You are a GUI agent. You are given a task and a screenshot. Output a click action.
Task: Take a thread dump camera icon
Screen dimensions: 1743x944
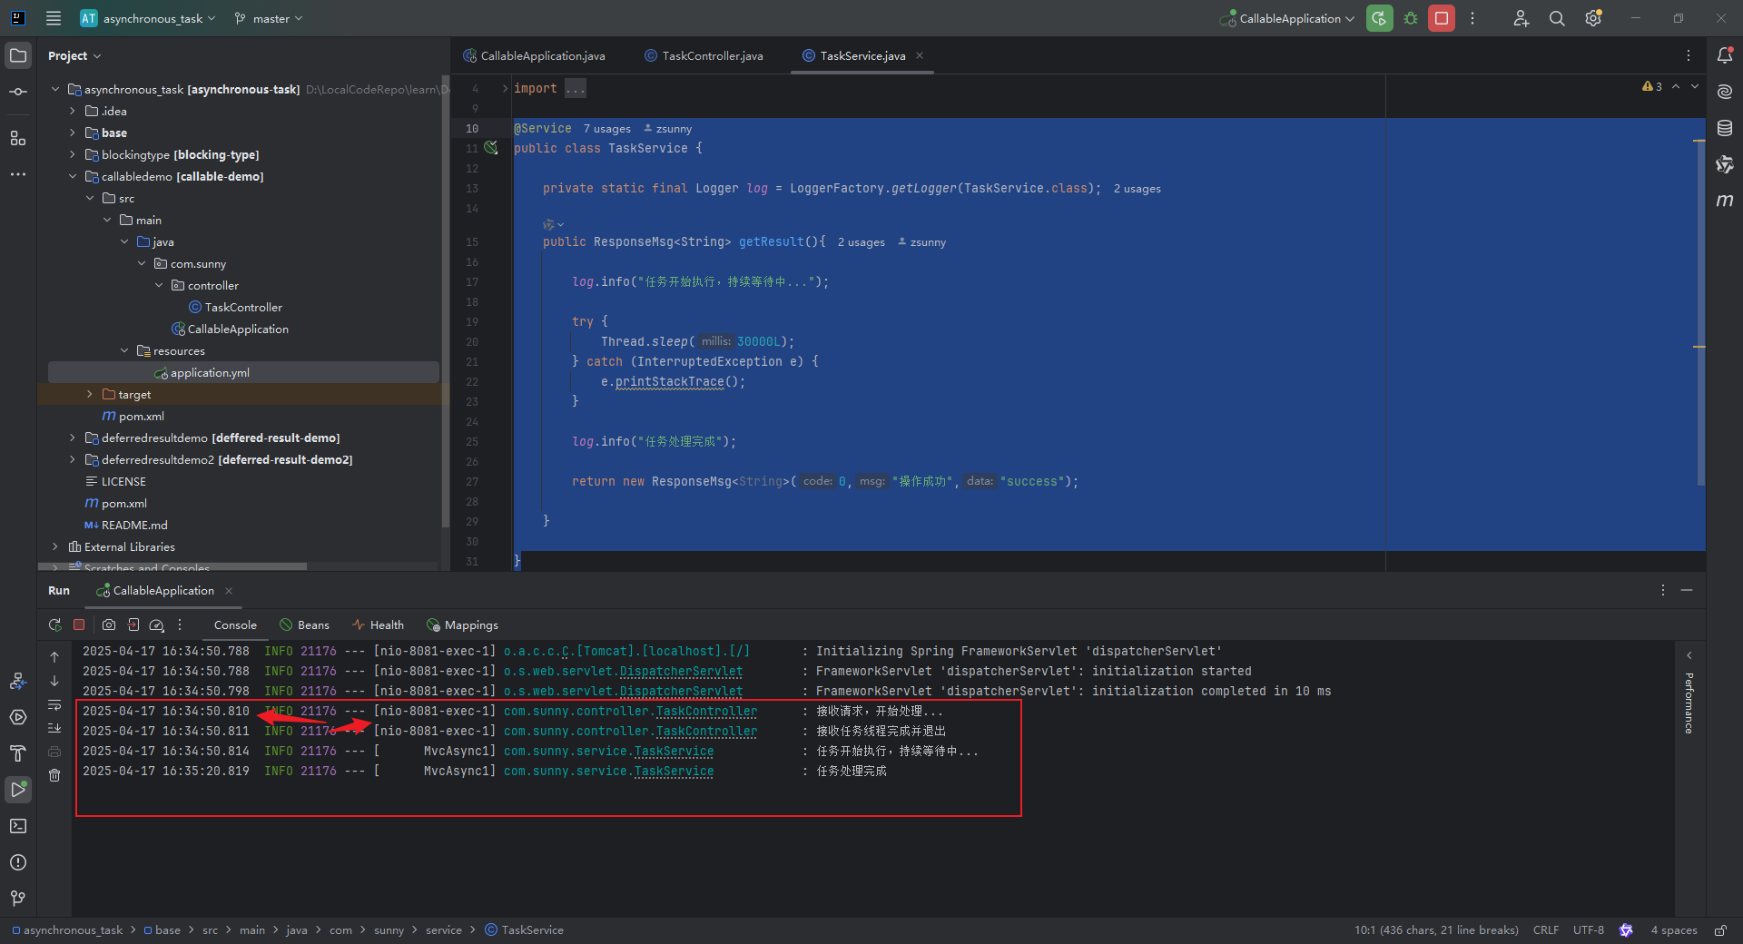(109, 624)
